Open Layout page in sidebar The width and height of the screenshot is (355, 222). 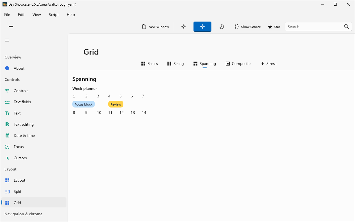(x=34, y=180)
